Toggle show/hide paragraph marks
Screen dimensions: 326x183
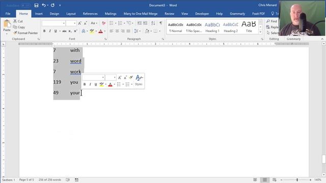161,23
